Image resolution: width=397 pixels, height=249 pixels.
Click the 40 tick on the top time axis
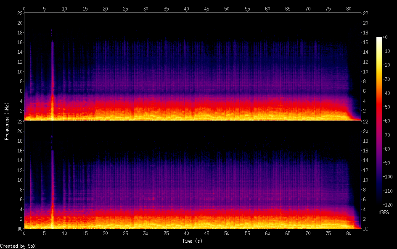tap(186, 8)
